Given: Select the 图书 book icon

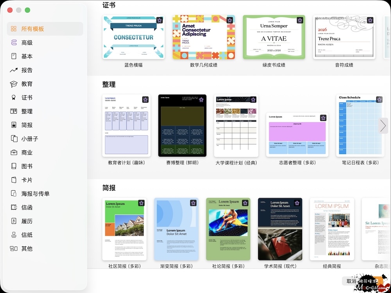Looking at the screenshot, I should [14, 166].
